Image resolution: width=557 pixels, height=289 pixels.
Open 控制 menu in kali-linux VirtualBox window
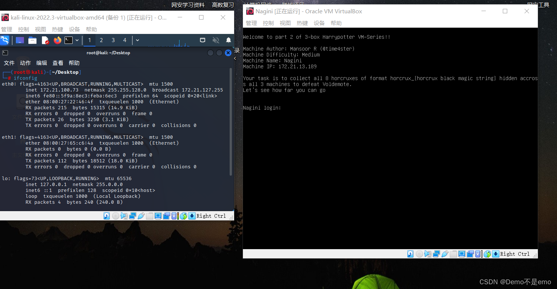tap(24, 30)
